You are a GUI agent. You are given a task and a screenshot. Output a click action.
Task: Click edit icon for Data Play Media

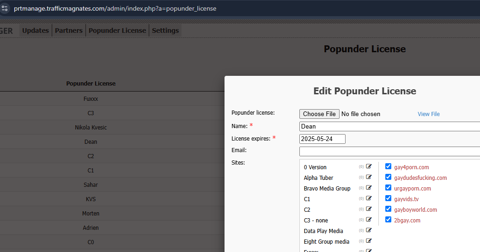tap(369, 230)
